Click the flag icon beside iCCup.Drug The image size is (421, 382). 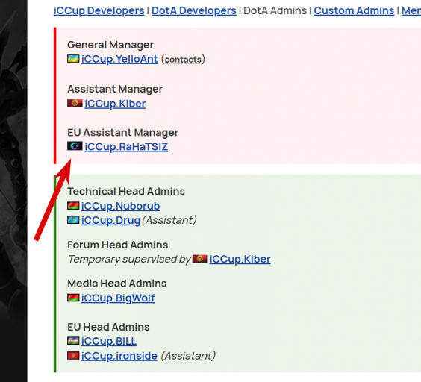[73, 220]
